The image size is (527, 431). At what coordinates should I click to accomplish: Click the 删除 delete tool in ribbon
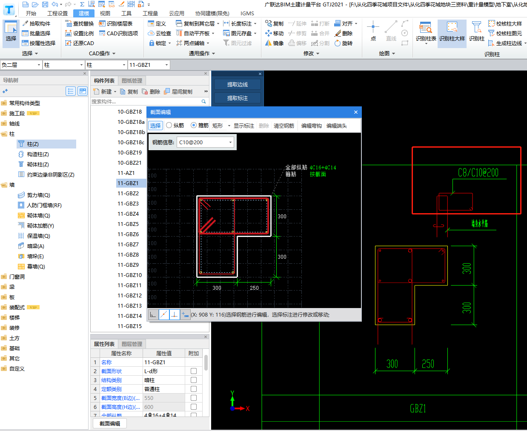click(x=344, y=33)
